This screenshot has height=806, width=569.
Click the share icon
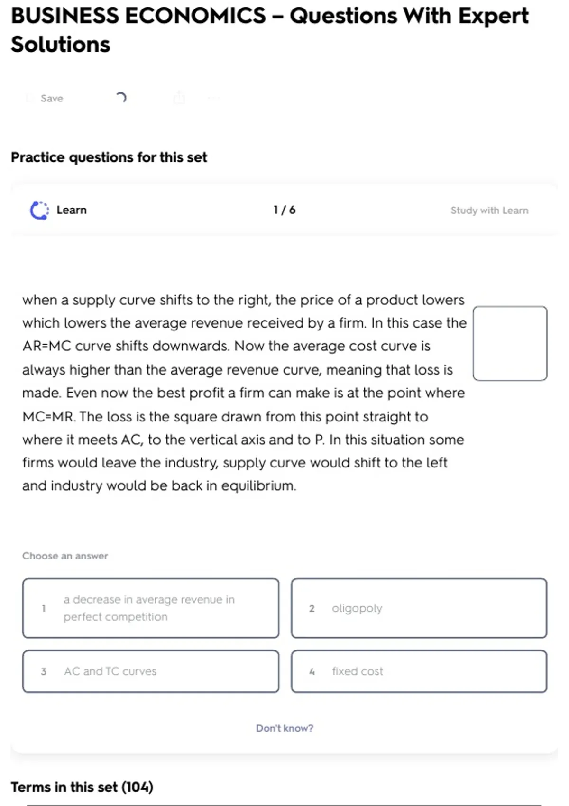pos(179,98)
